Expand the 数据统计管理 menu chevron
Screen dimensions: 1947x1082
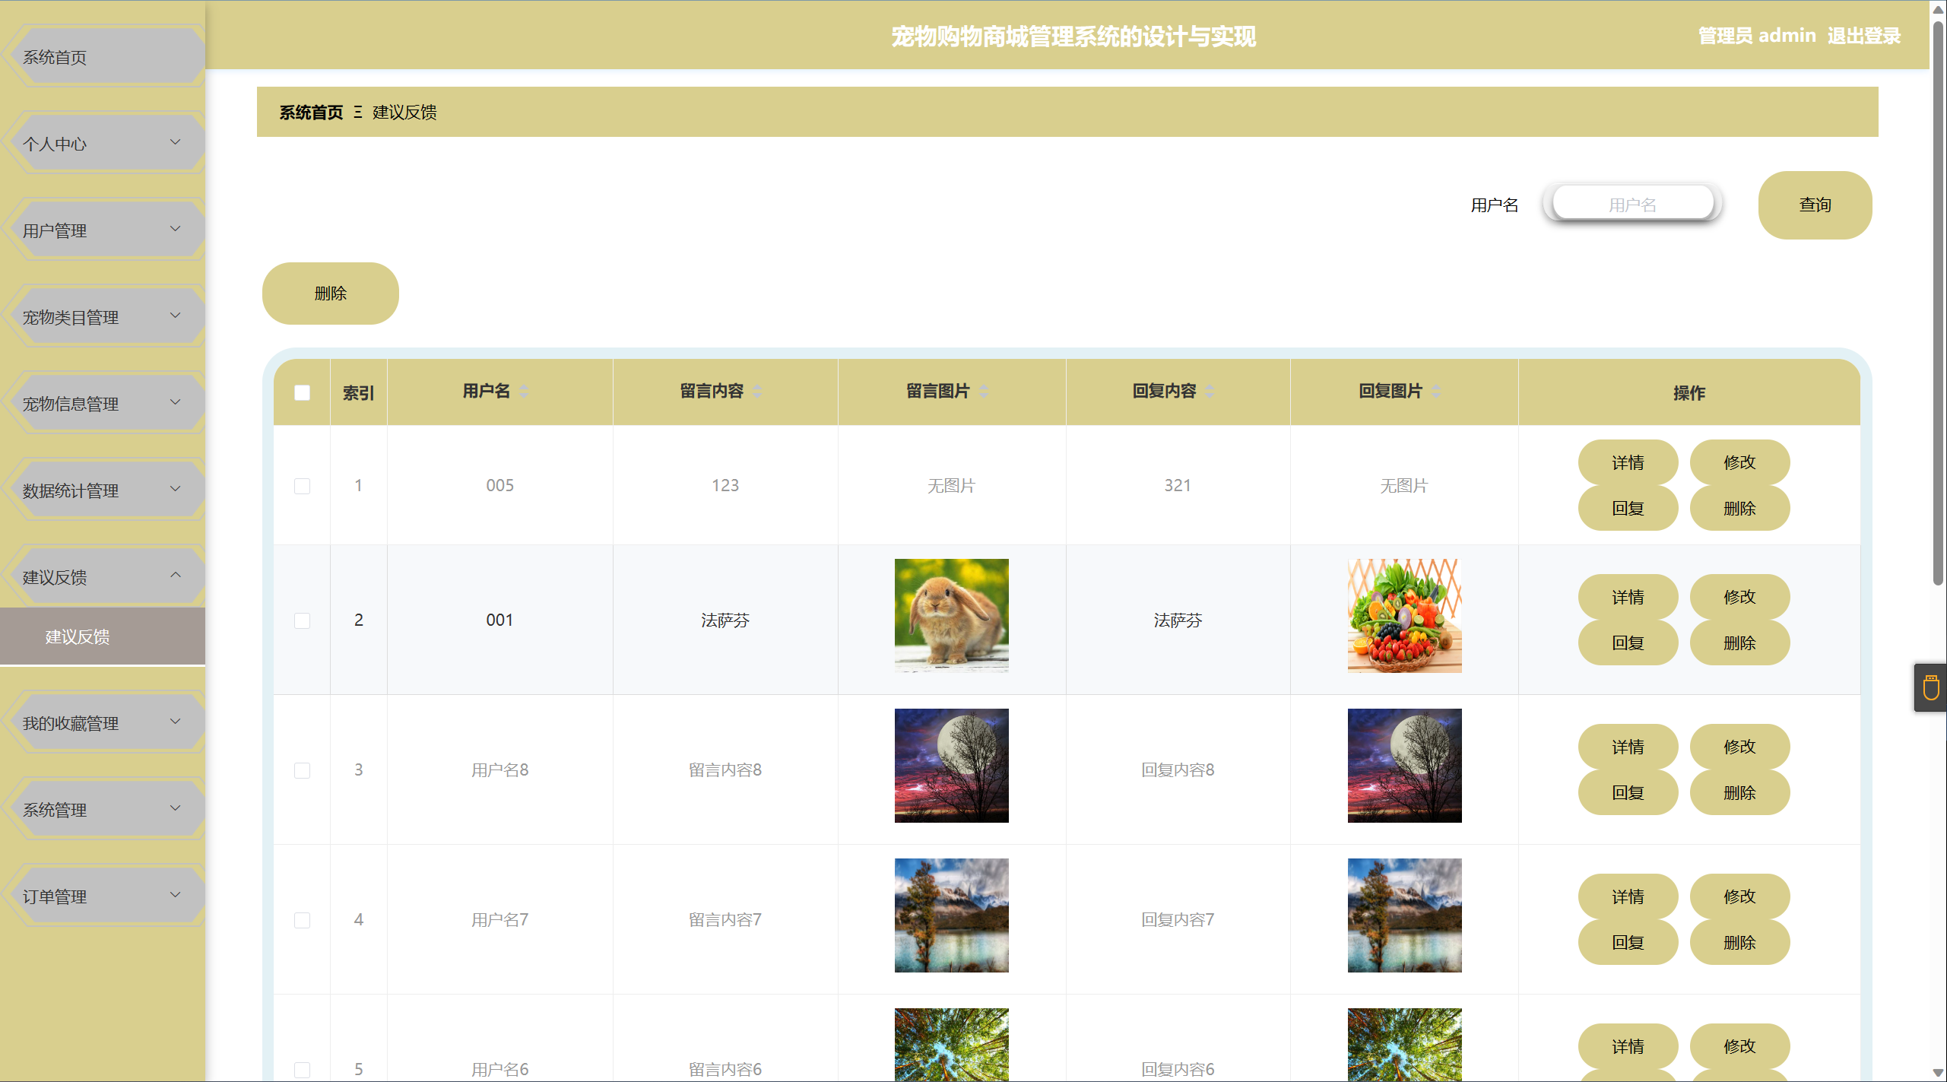[176, 489]
